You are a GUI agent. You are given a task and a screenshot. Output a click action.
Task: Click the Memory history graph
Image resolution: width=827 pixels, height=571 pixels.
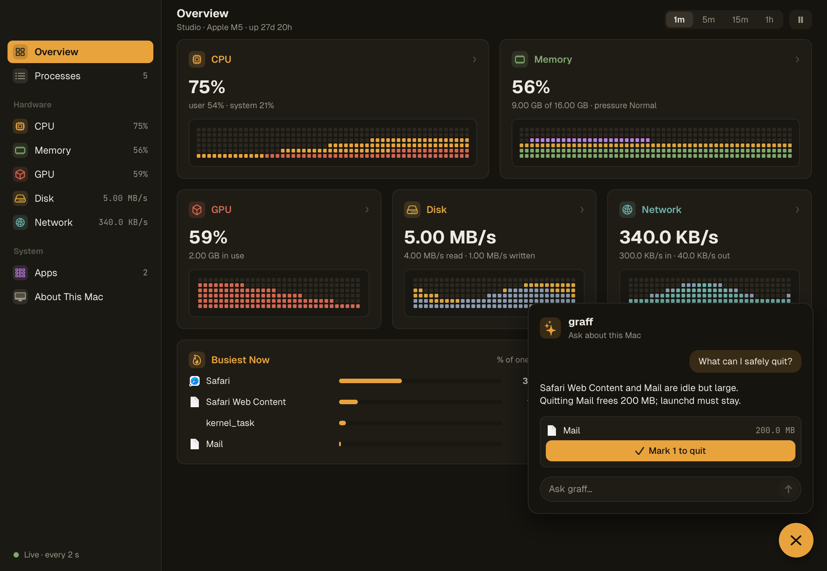click(655, 143)
